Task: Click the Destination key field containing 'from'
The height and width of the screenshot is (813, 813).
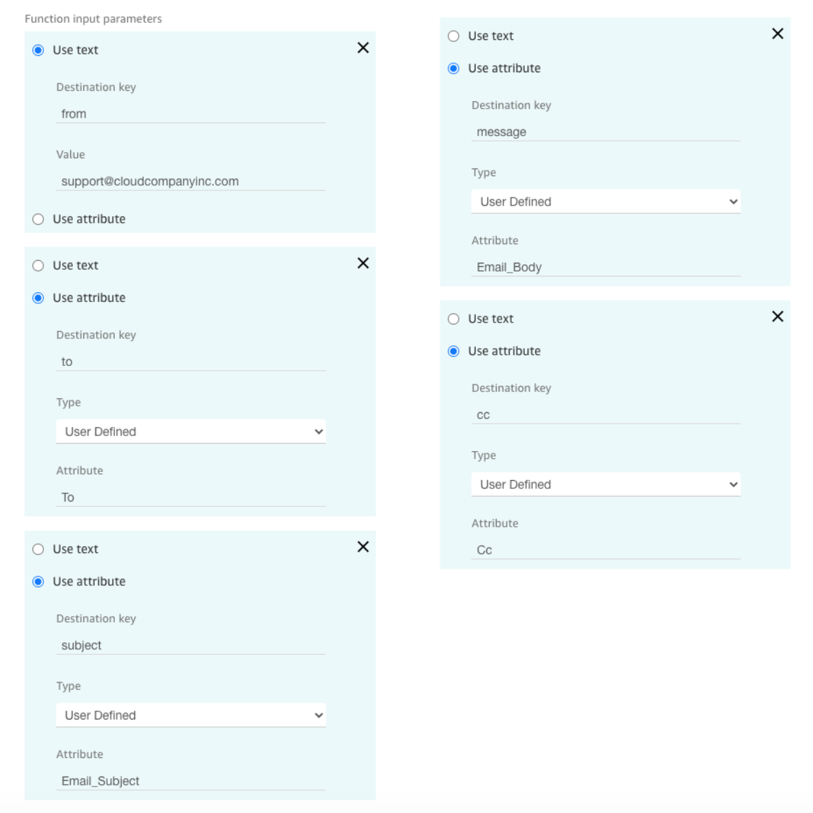Action: pos(191,113)
